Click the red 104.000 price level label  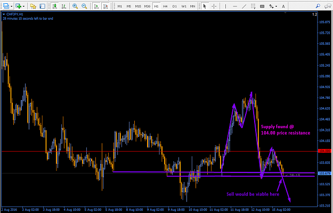pos(324,151)
